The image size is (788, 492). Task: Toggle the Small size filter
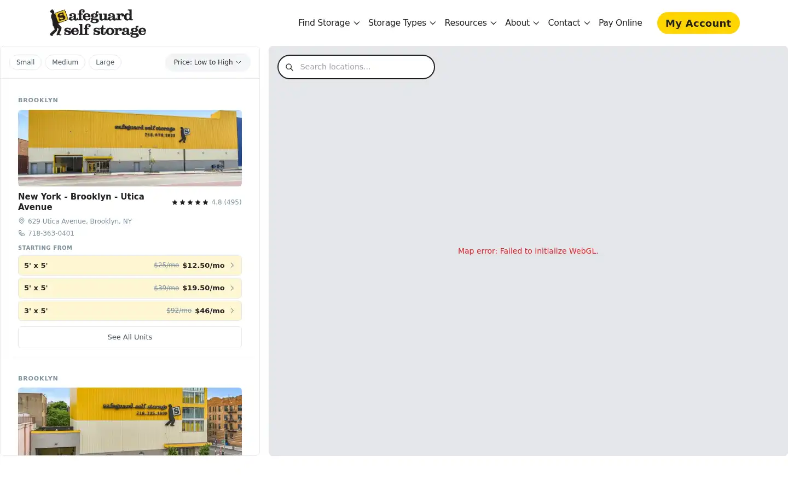25,62
